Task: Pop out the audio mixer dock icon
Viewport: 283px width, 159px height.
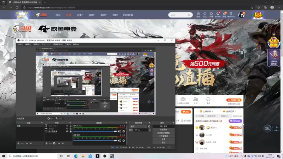Action: tap(126, 123)
